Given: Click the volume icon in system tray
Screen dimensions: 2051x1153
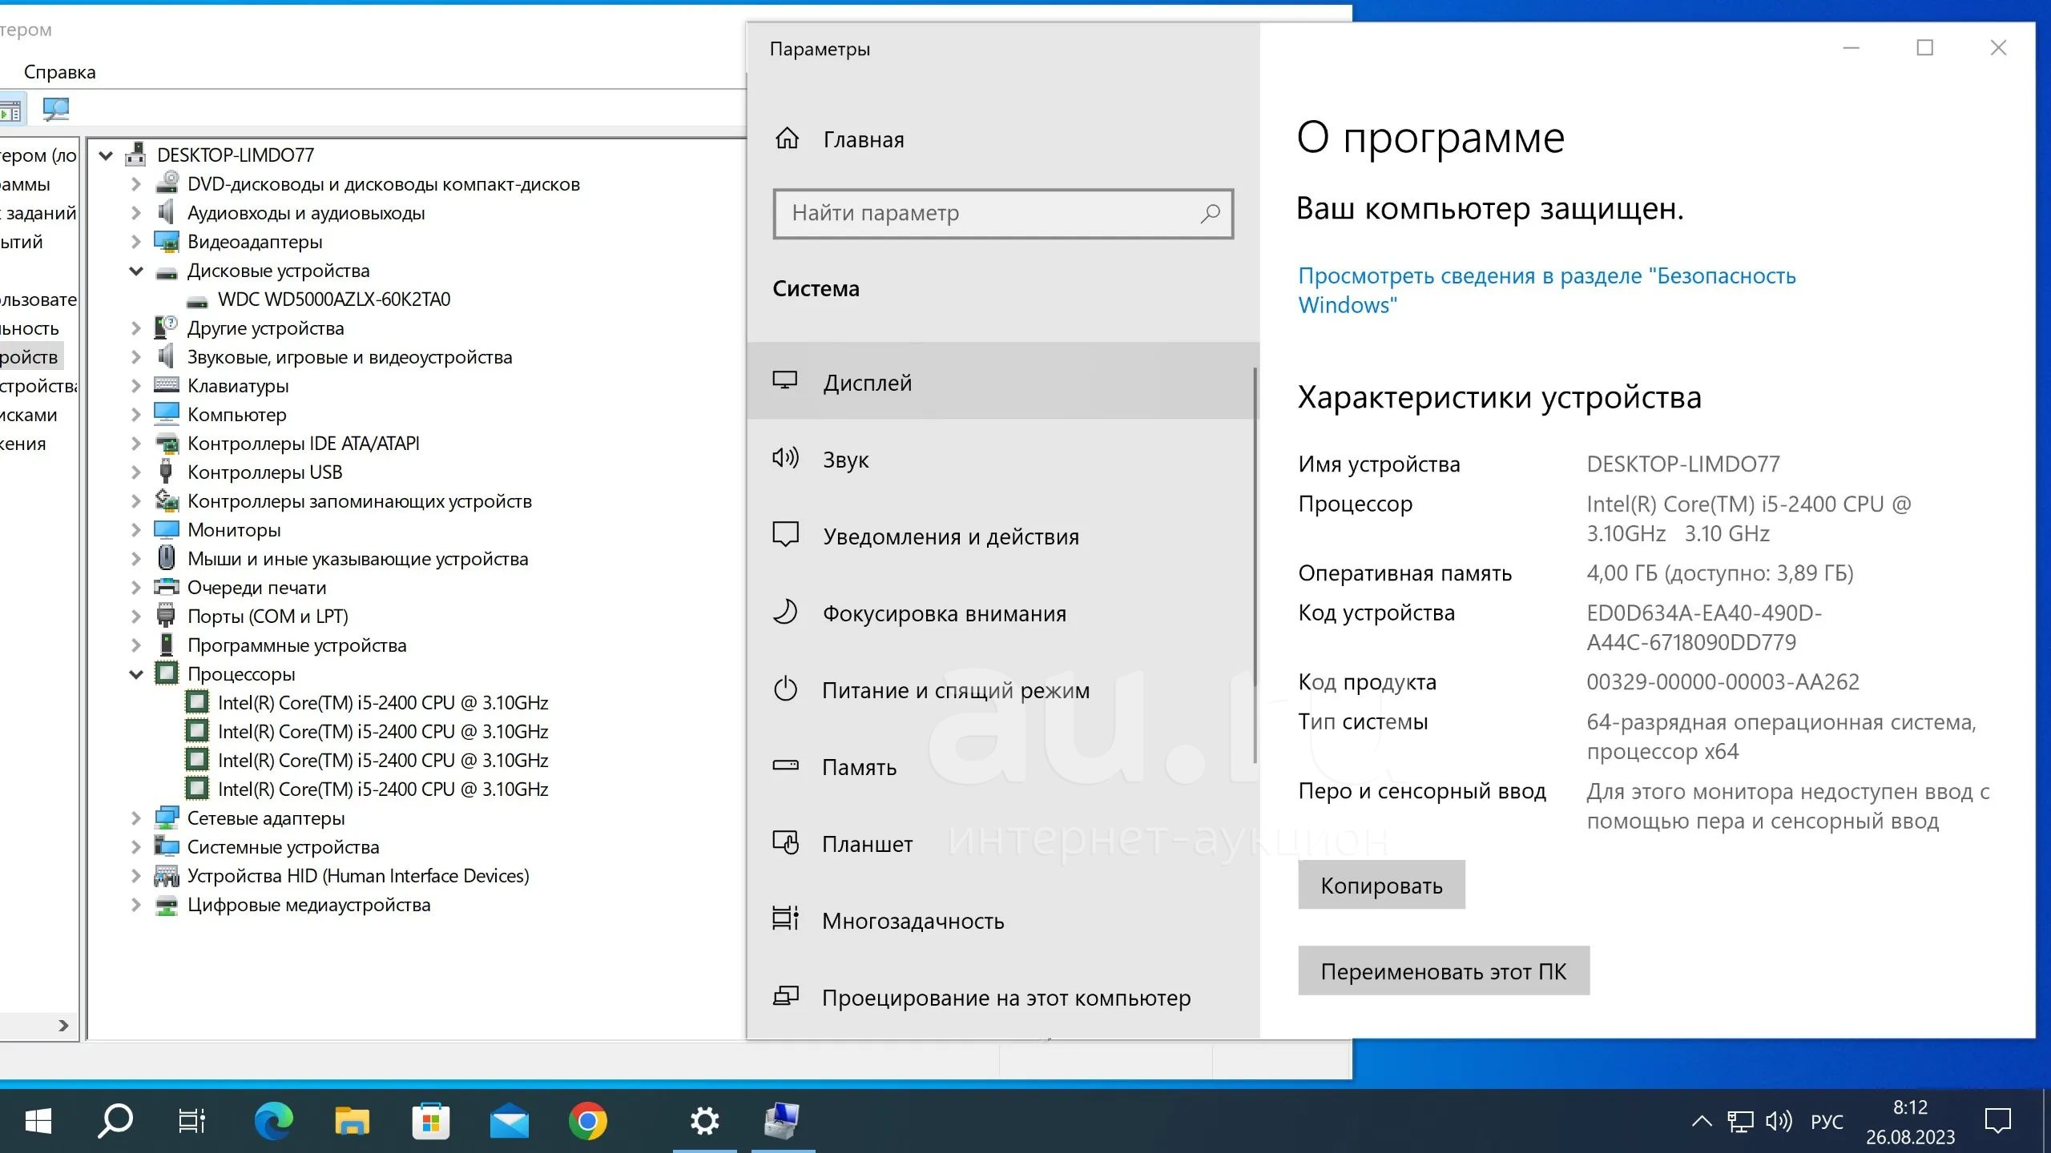Looking at the screenshot, I should click(x=1778, y=1121).
